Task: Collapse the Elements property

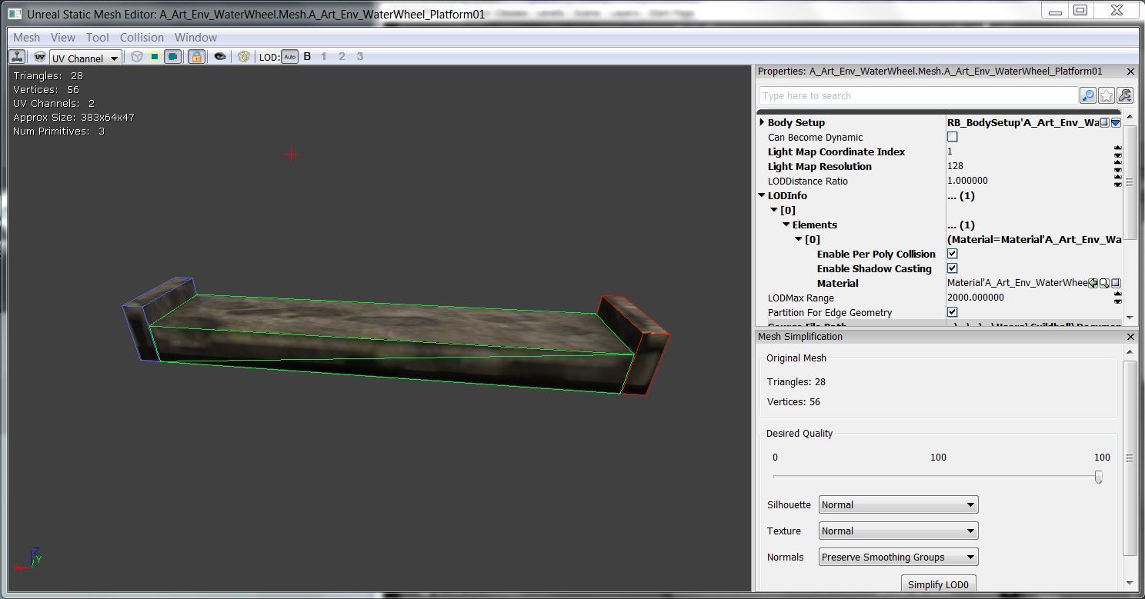Action: [x=786, y=225]
